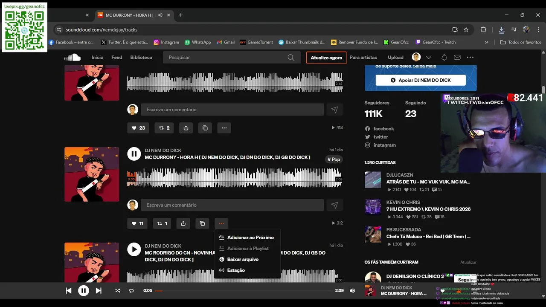Mute the browser tab audio icon
This screenshot has height=307, width=546.
click(160, 15)
